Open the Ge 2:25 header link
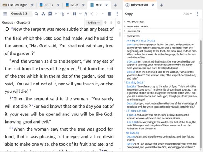 pos(131,133)
